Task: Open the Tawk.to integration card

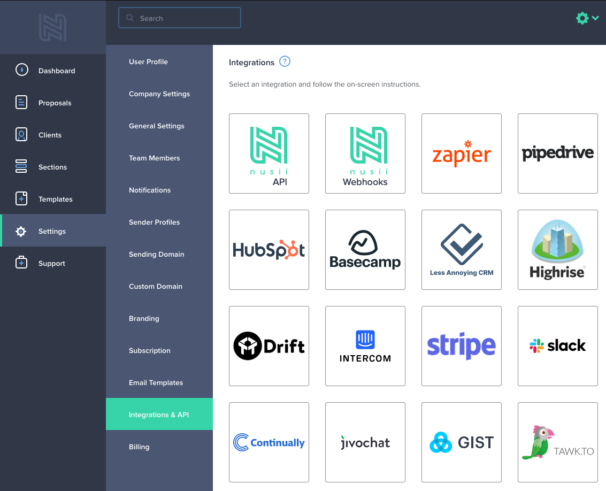Action: 558,442
